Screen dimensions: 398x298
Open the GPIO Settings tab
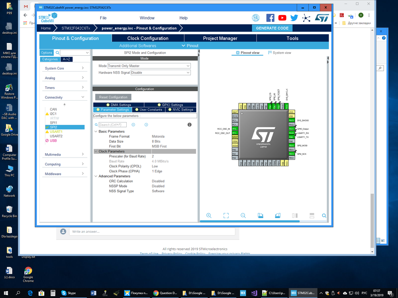[x=171, y=105]
